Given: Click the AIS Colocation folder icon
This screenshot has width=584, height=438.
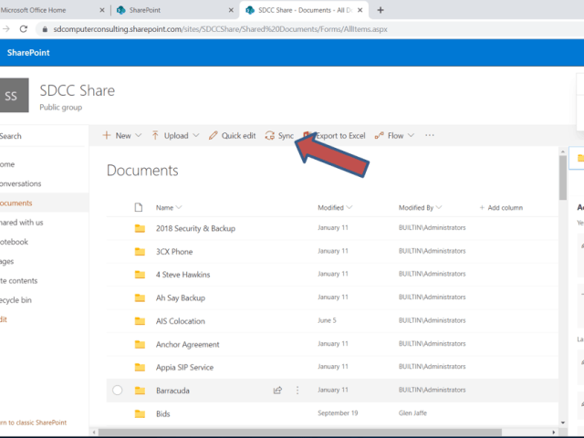Looking at the screenshot, I should coord(140,321).
